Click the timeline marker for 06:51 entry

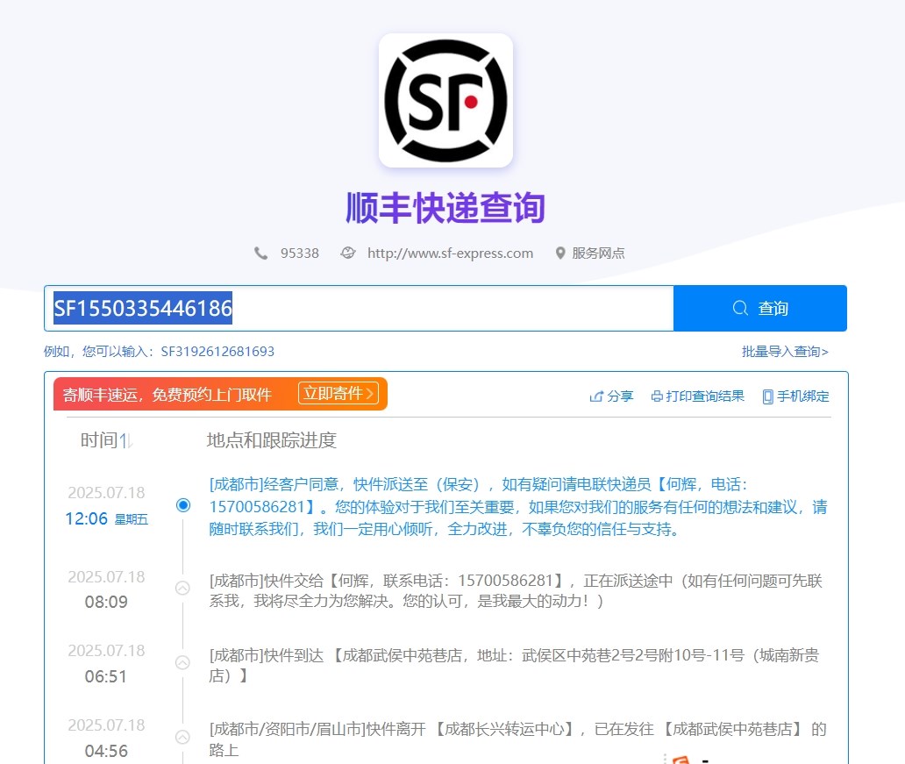(182, 662)
